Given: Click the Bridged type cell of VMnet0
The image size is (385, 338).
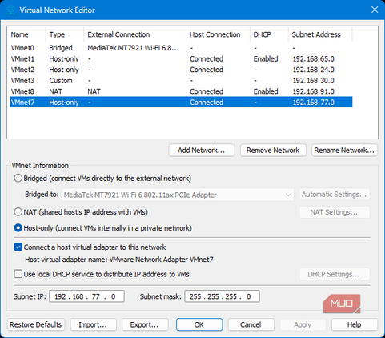Looking at the screenshot, I should (x=61, y=48).
